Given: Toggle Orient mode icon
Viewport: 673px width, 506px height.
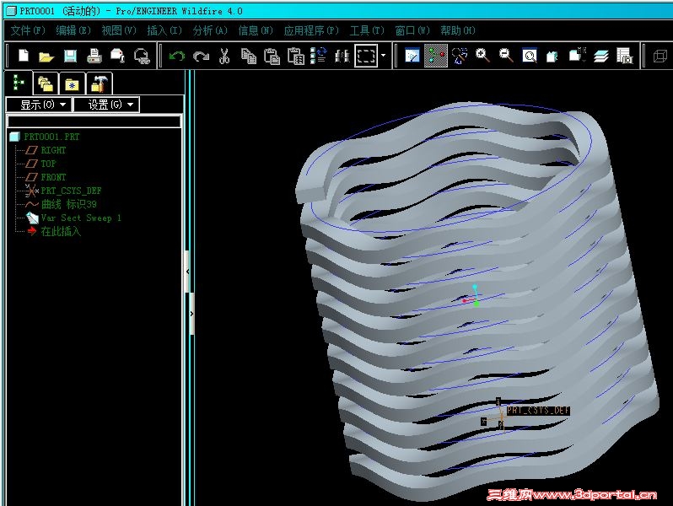Looking at the screenshot, I should 460,57.
